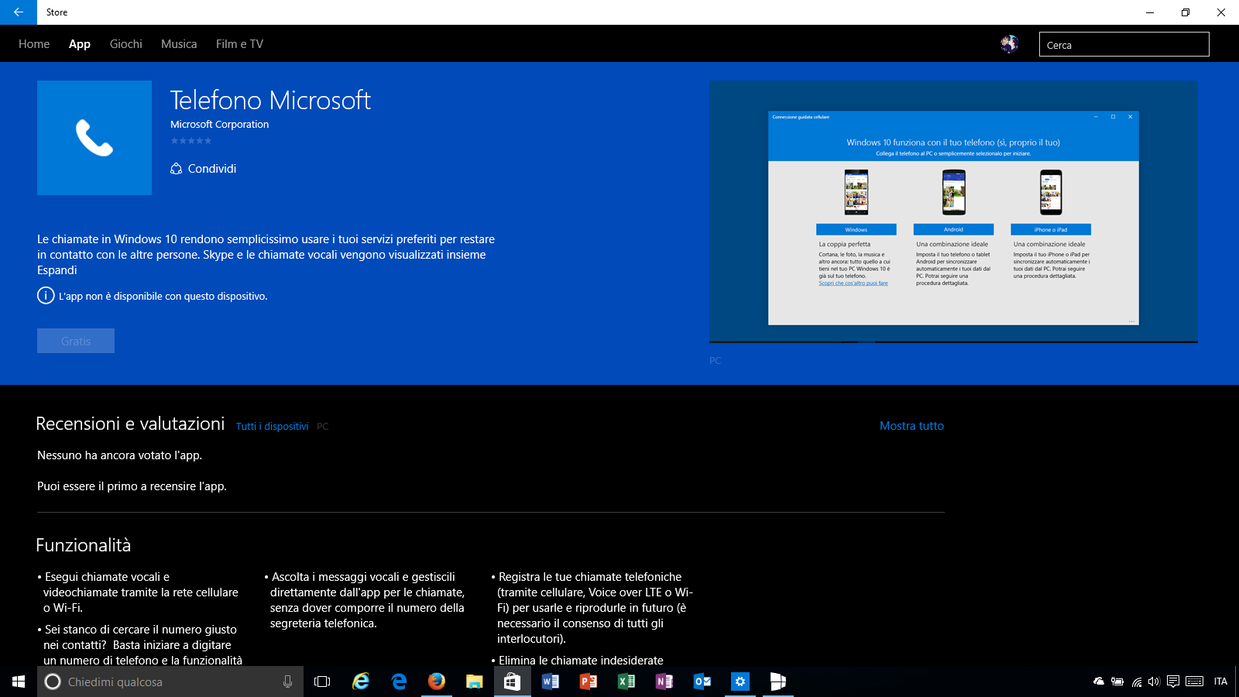Open volume speaker tray icon
This screenshot has width=1239, height=697.
[1154, 682]
